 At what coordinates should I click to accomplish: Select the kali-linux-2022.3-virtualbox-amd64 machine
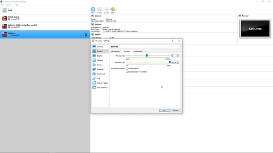tap(45, 26)
